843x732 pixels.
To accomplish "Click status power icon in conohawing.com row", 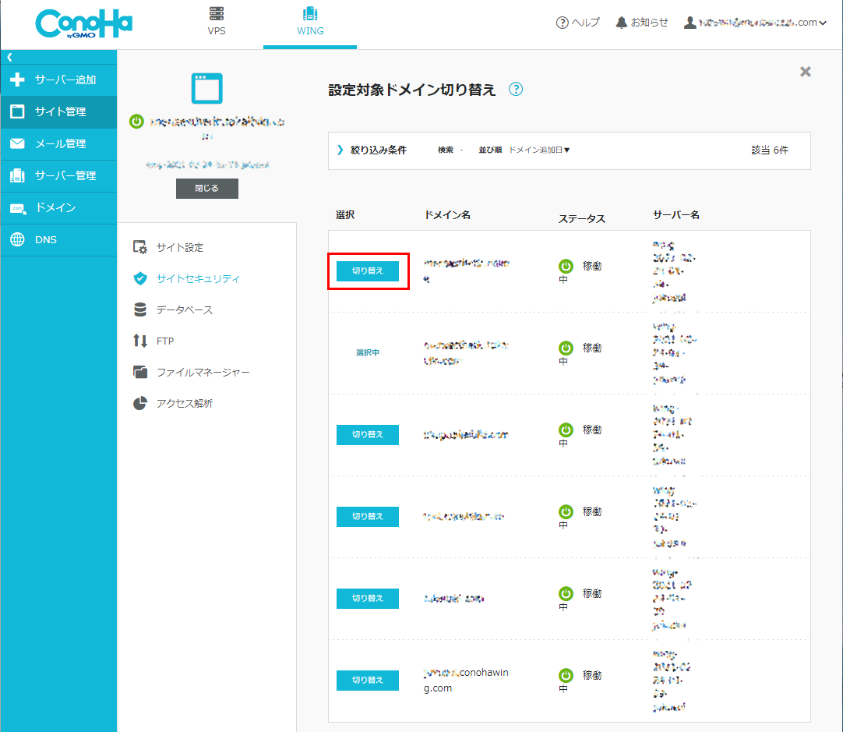I will click(x=566, y=675).
